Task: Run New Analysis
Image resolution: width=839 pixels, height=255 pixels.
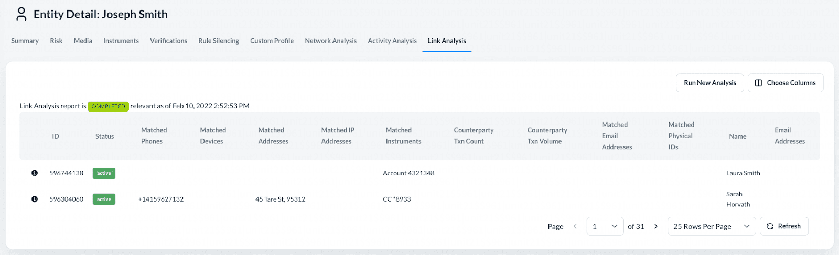Action: pos(709,83)
